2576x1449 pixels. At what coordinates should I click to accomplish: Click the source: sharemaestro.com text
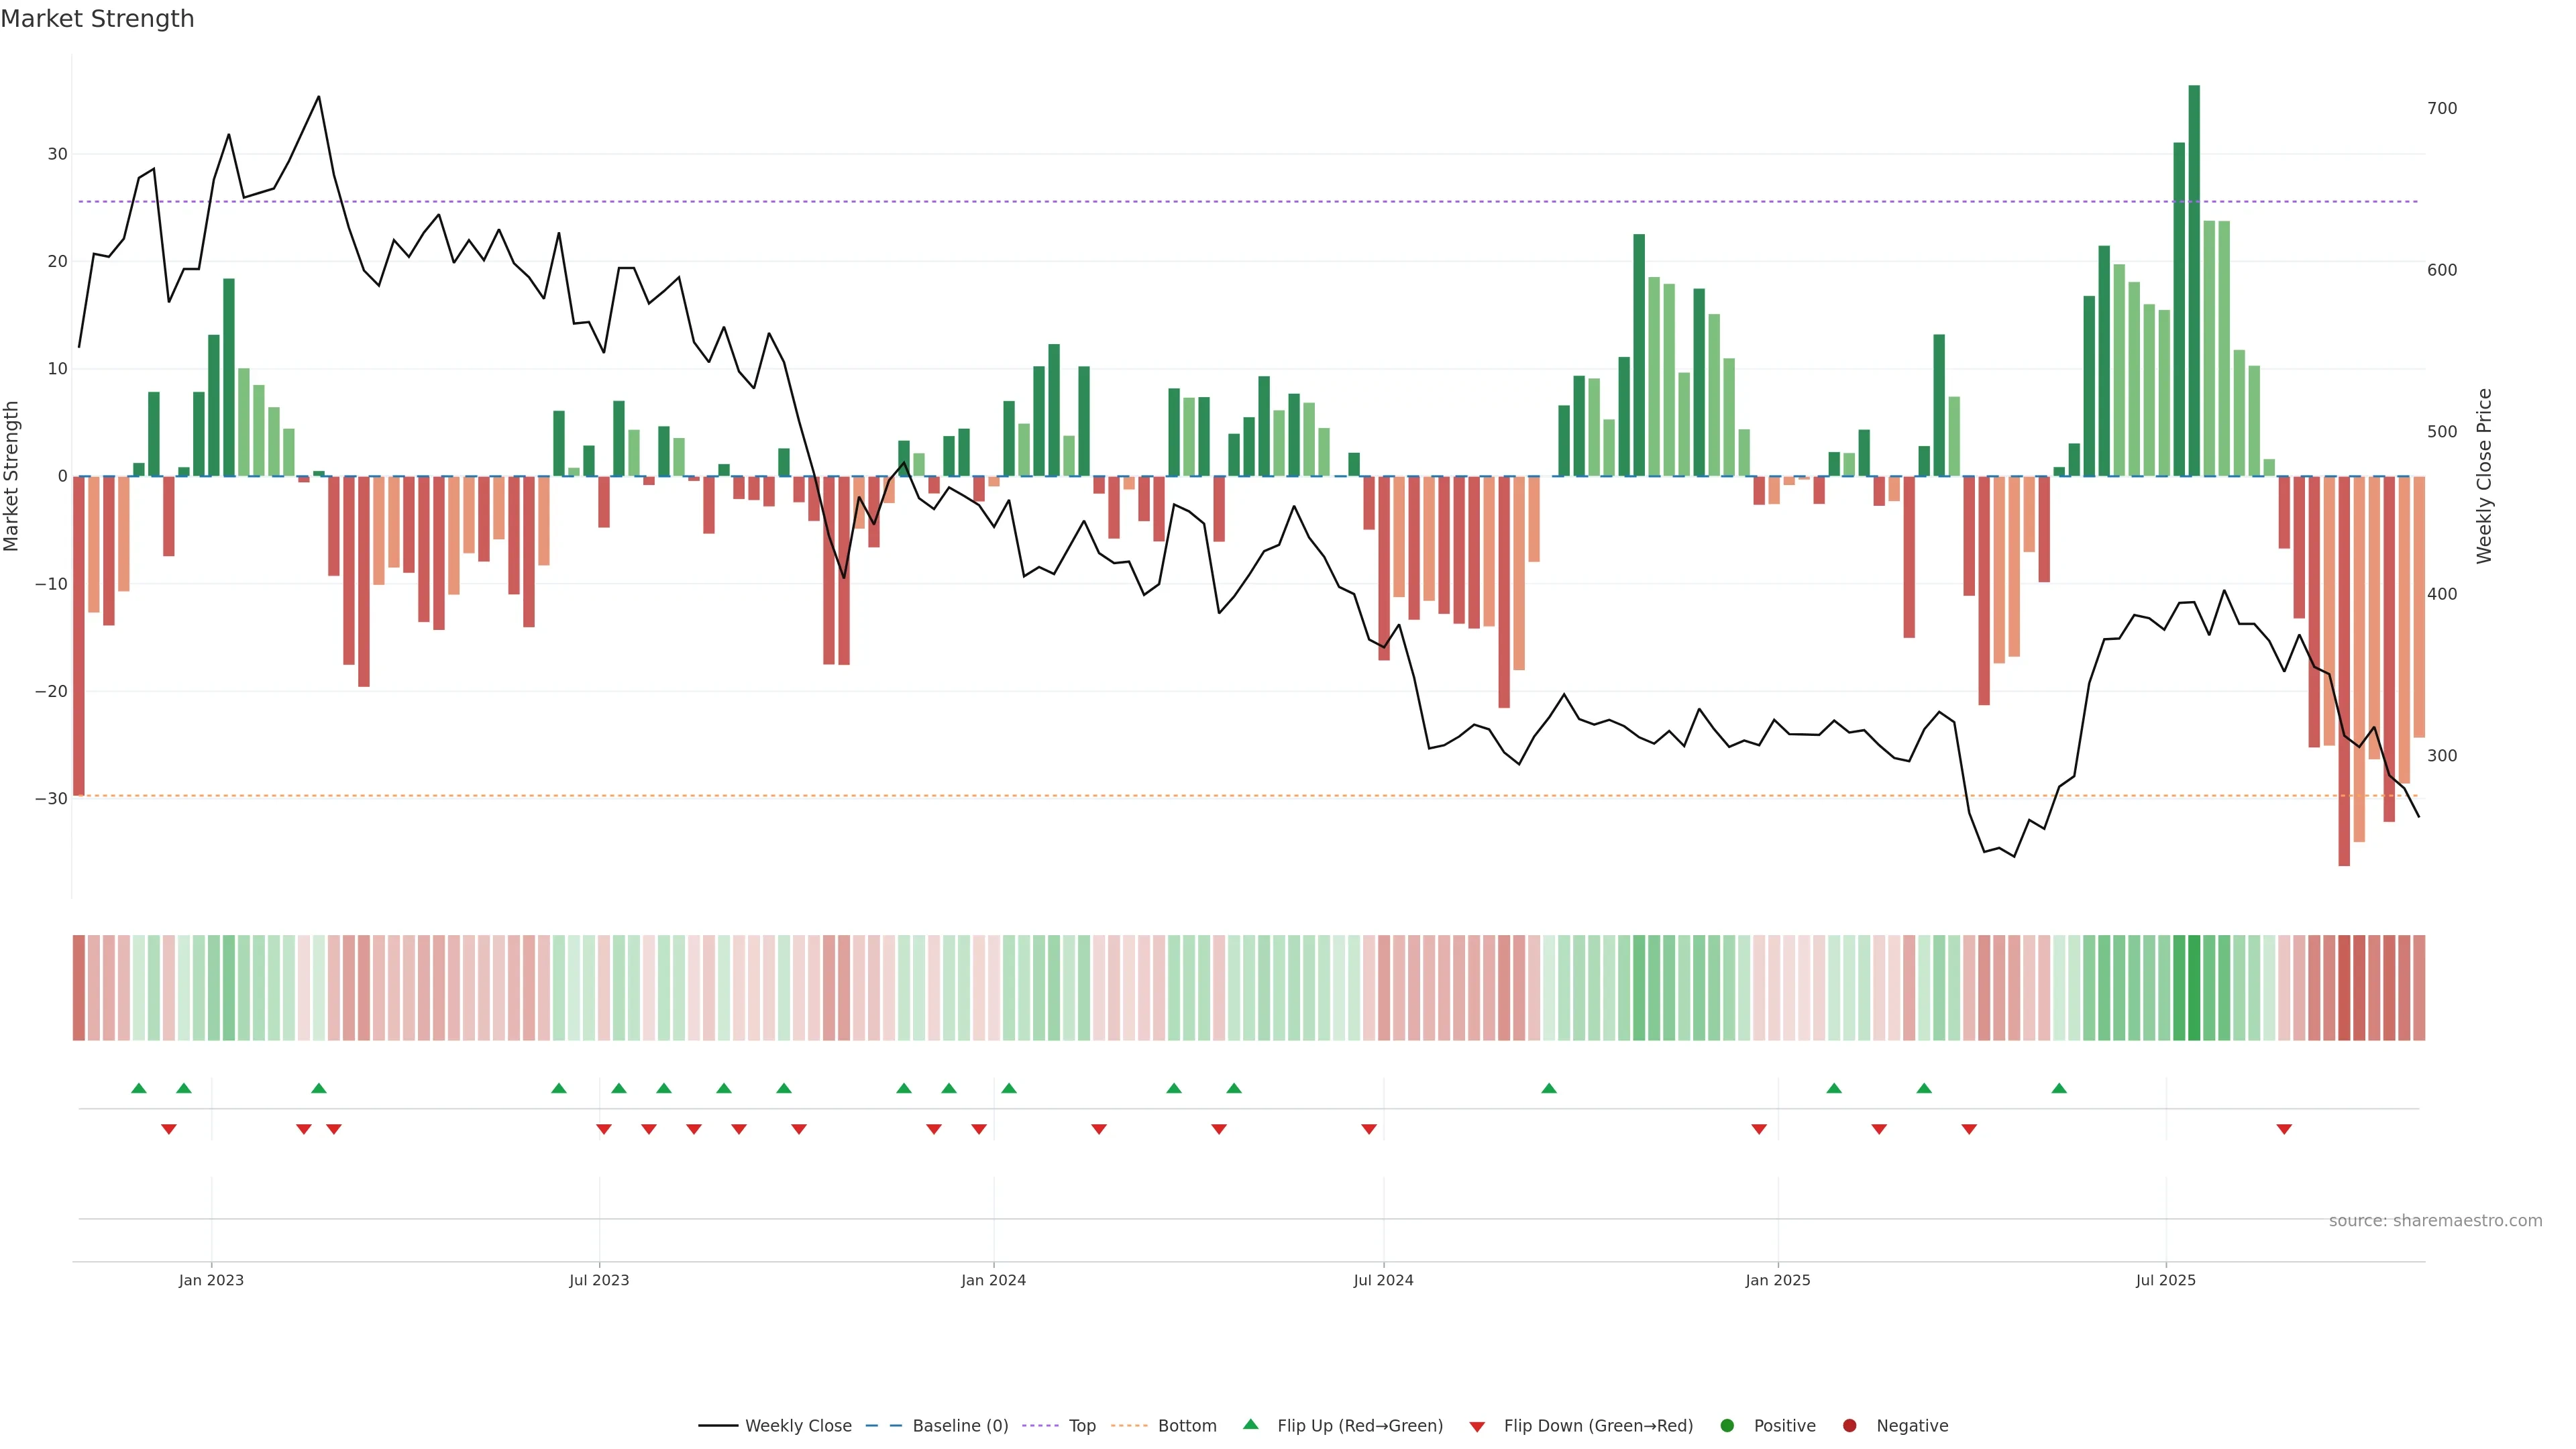coord(2435,1221)
